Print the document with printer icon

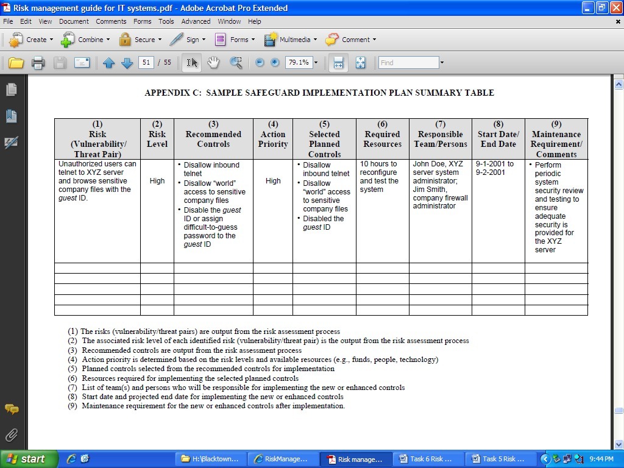[38, 63]
